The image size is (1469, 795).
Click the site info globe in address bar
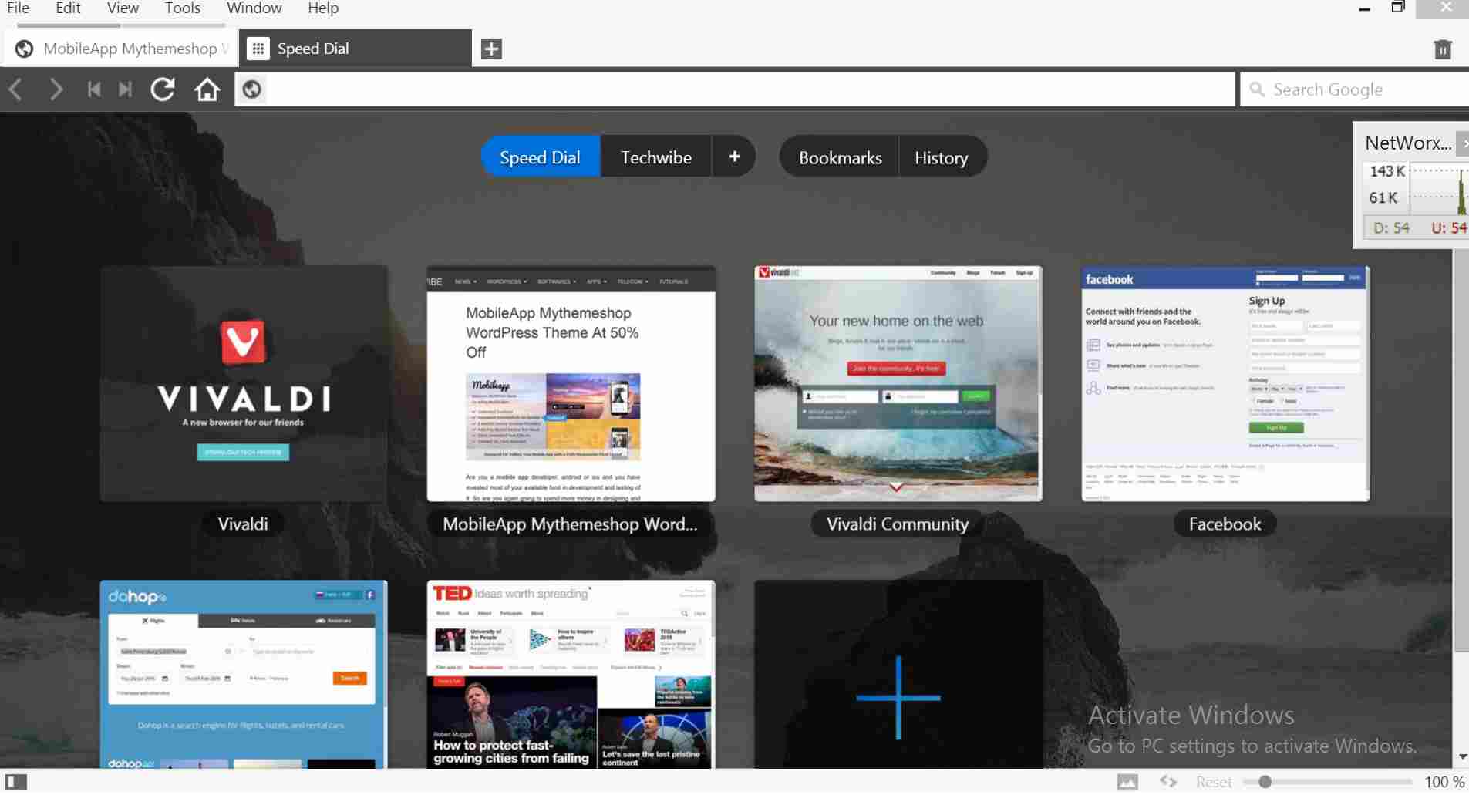click(251, 89)
